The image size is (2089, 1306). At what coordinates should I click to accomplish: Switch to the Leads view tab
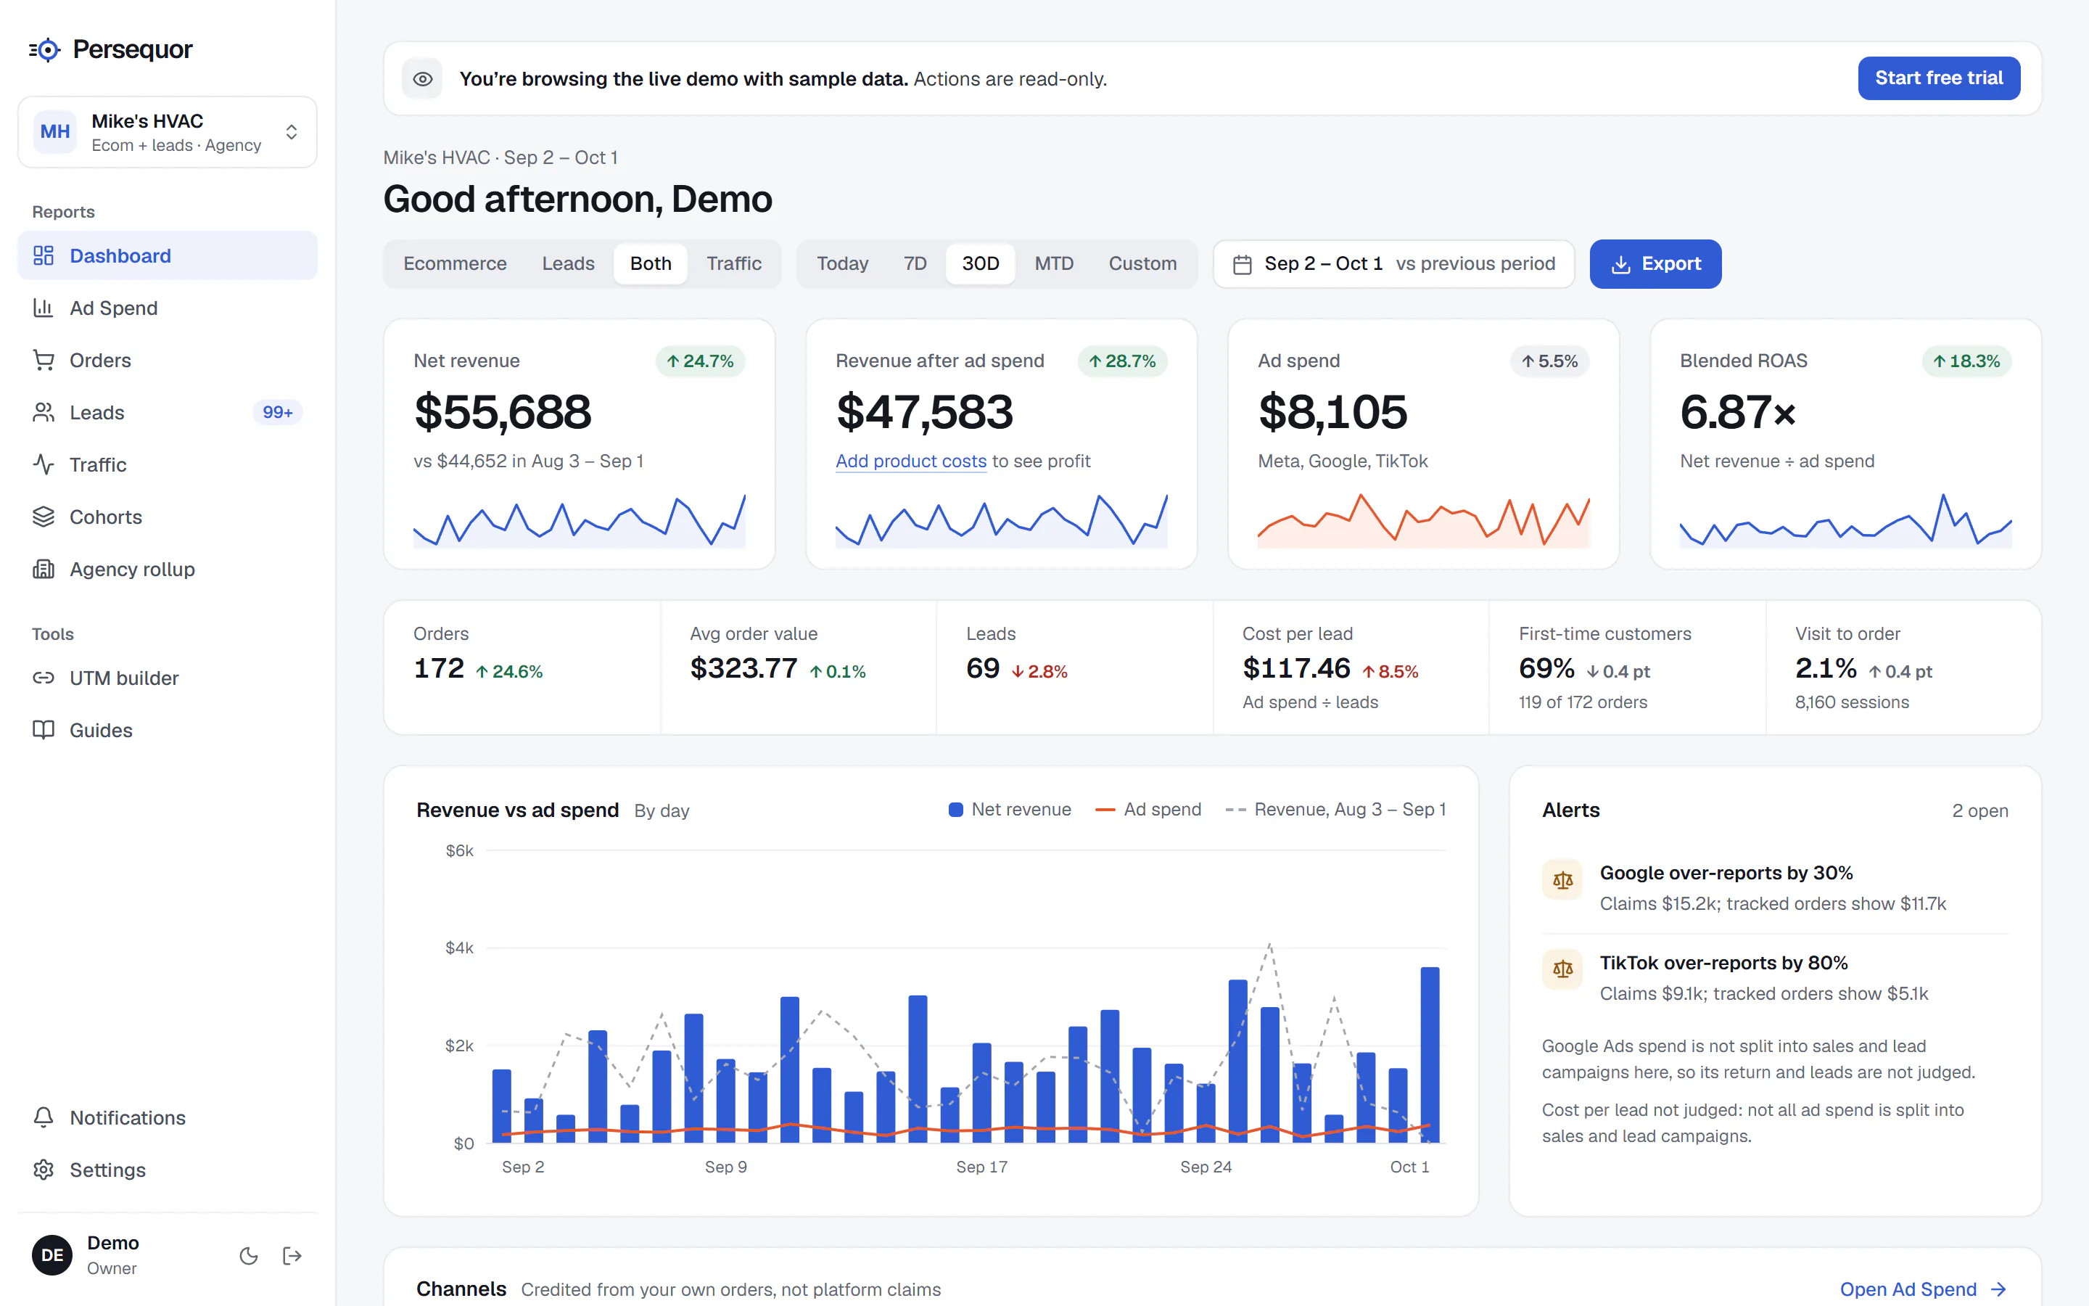[x=568, y=263]
